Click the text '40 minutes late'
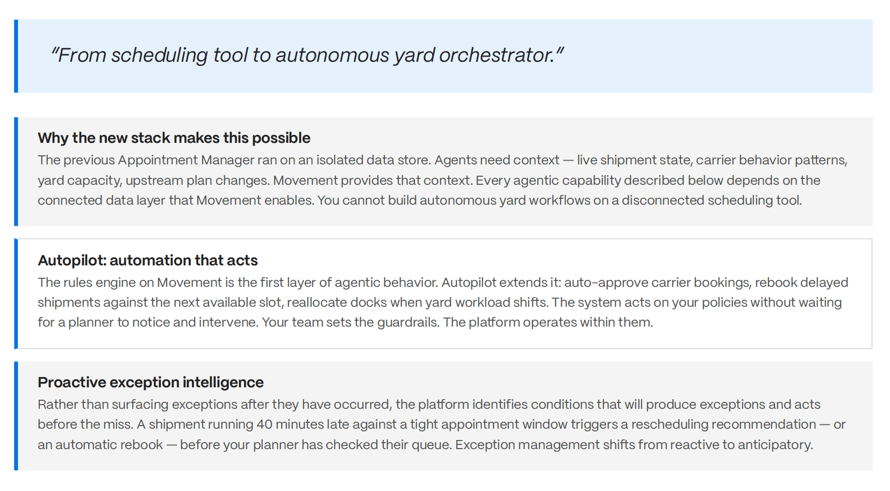This screenshot has width=890, height=491. pos(303,424)
